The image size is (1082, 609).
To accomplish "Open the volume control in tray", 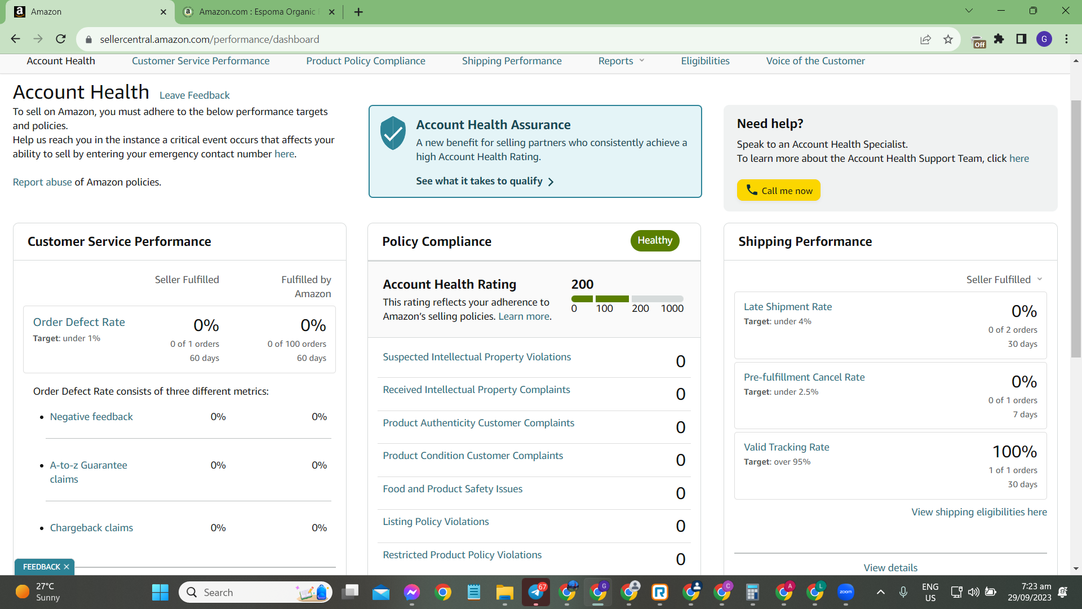I will click(973, 592).
